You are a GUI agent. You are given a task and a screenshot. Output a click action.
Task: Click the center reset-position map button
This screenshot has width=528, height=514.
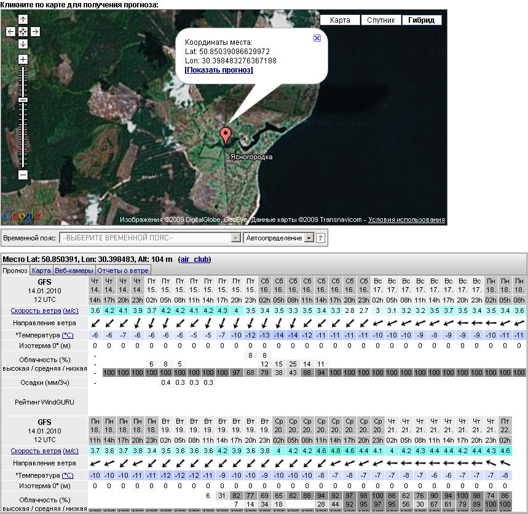(x=23, y=31)
